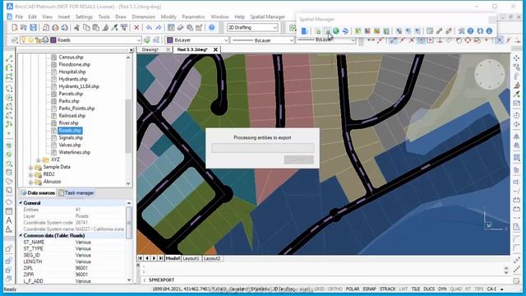Click the last layout navigation arrow
Screen dimensions: 526x296
pos(161,258)
